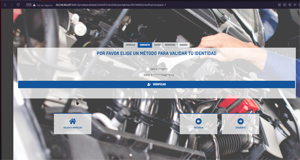The image size is (300, 160).
Task: Go back with the browser back arrow
Action: click(5, 5)
